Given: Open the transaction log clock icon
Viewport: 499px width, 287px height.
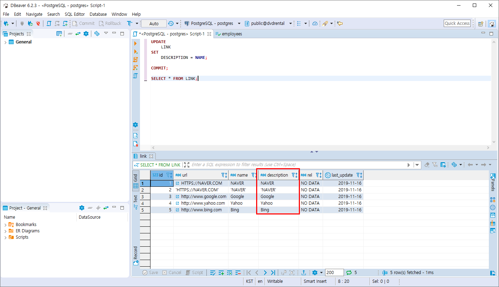Looking at the screenshot, I should (171, 23).
